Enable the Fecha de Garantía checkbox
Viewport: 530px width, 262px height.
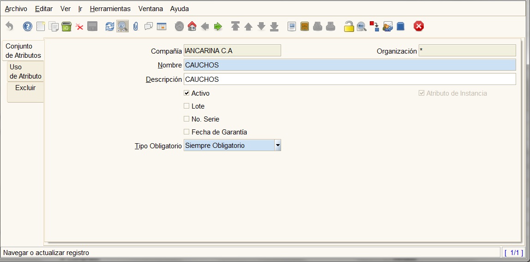187,132
